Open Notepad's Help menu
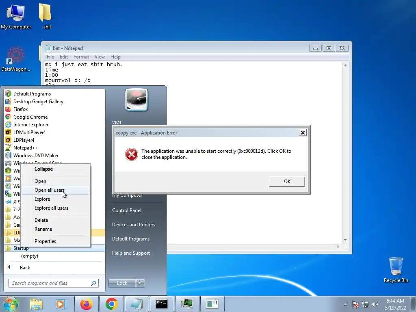 point(115,57)
